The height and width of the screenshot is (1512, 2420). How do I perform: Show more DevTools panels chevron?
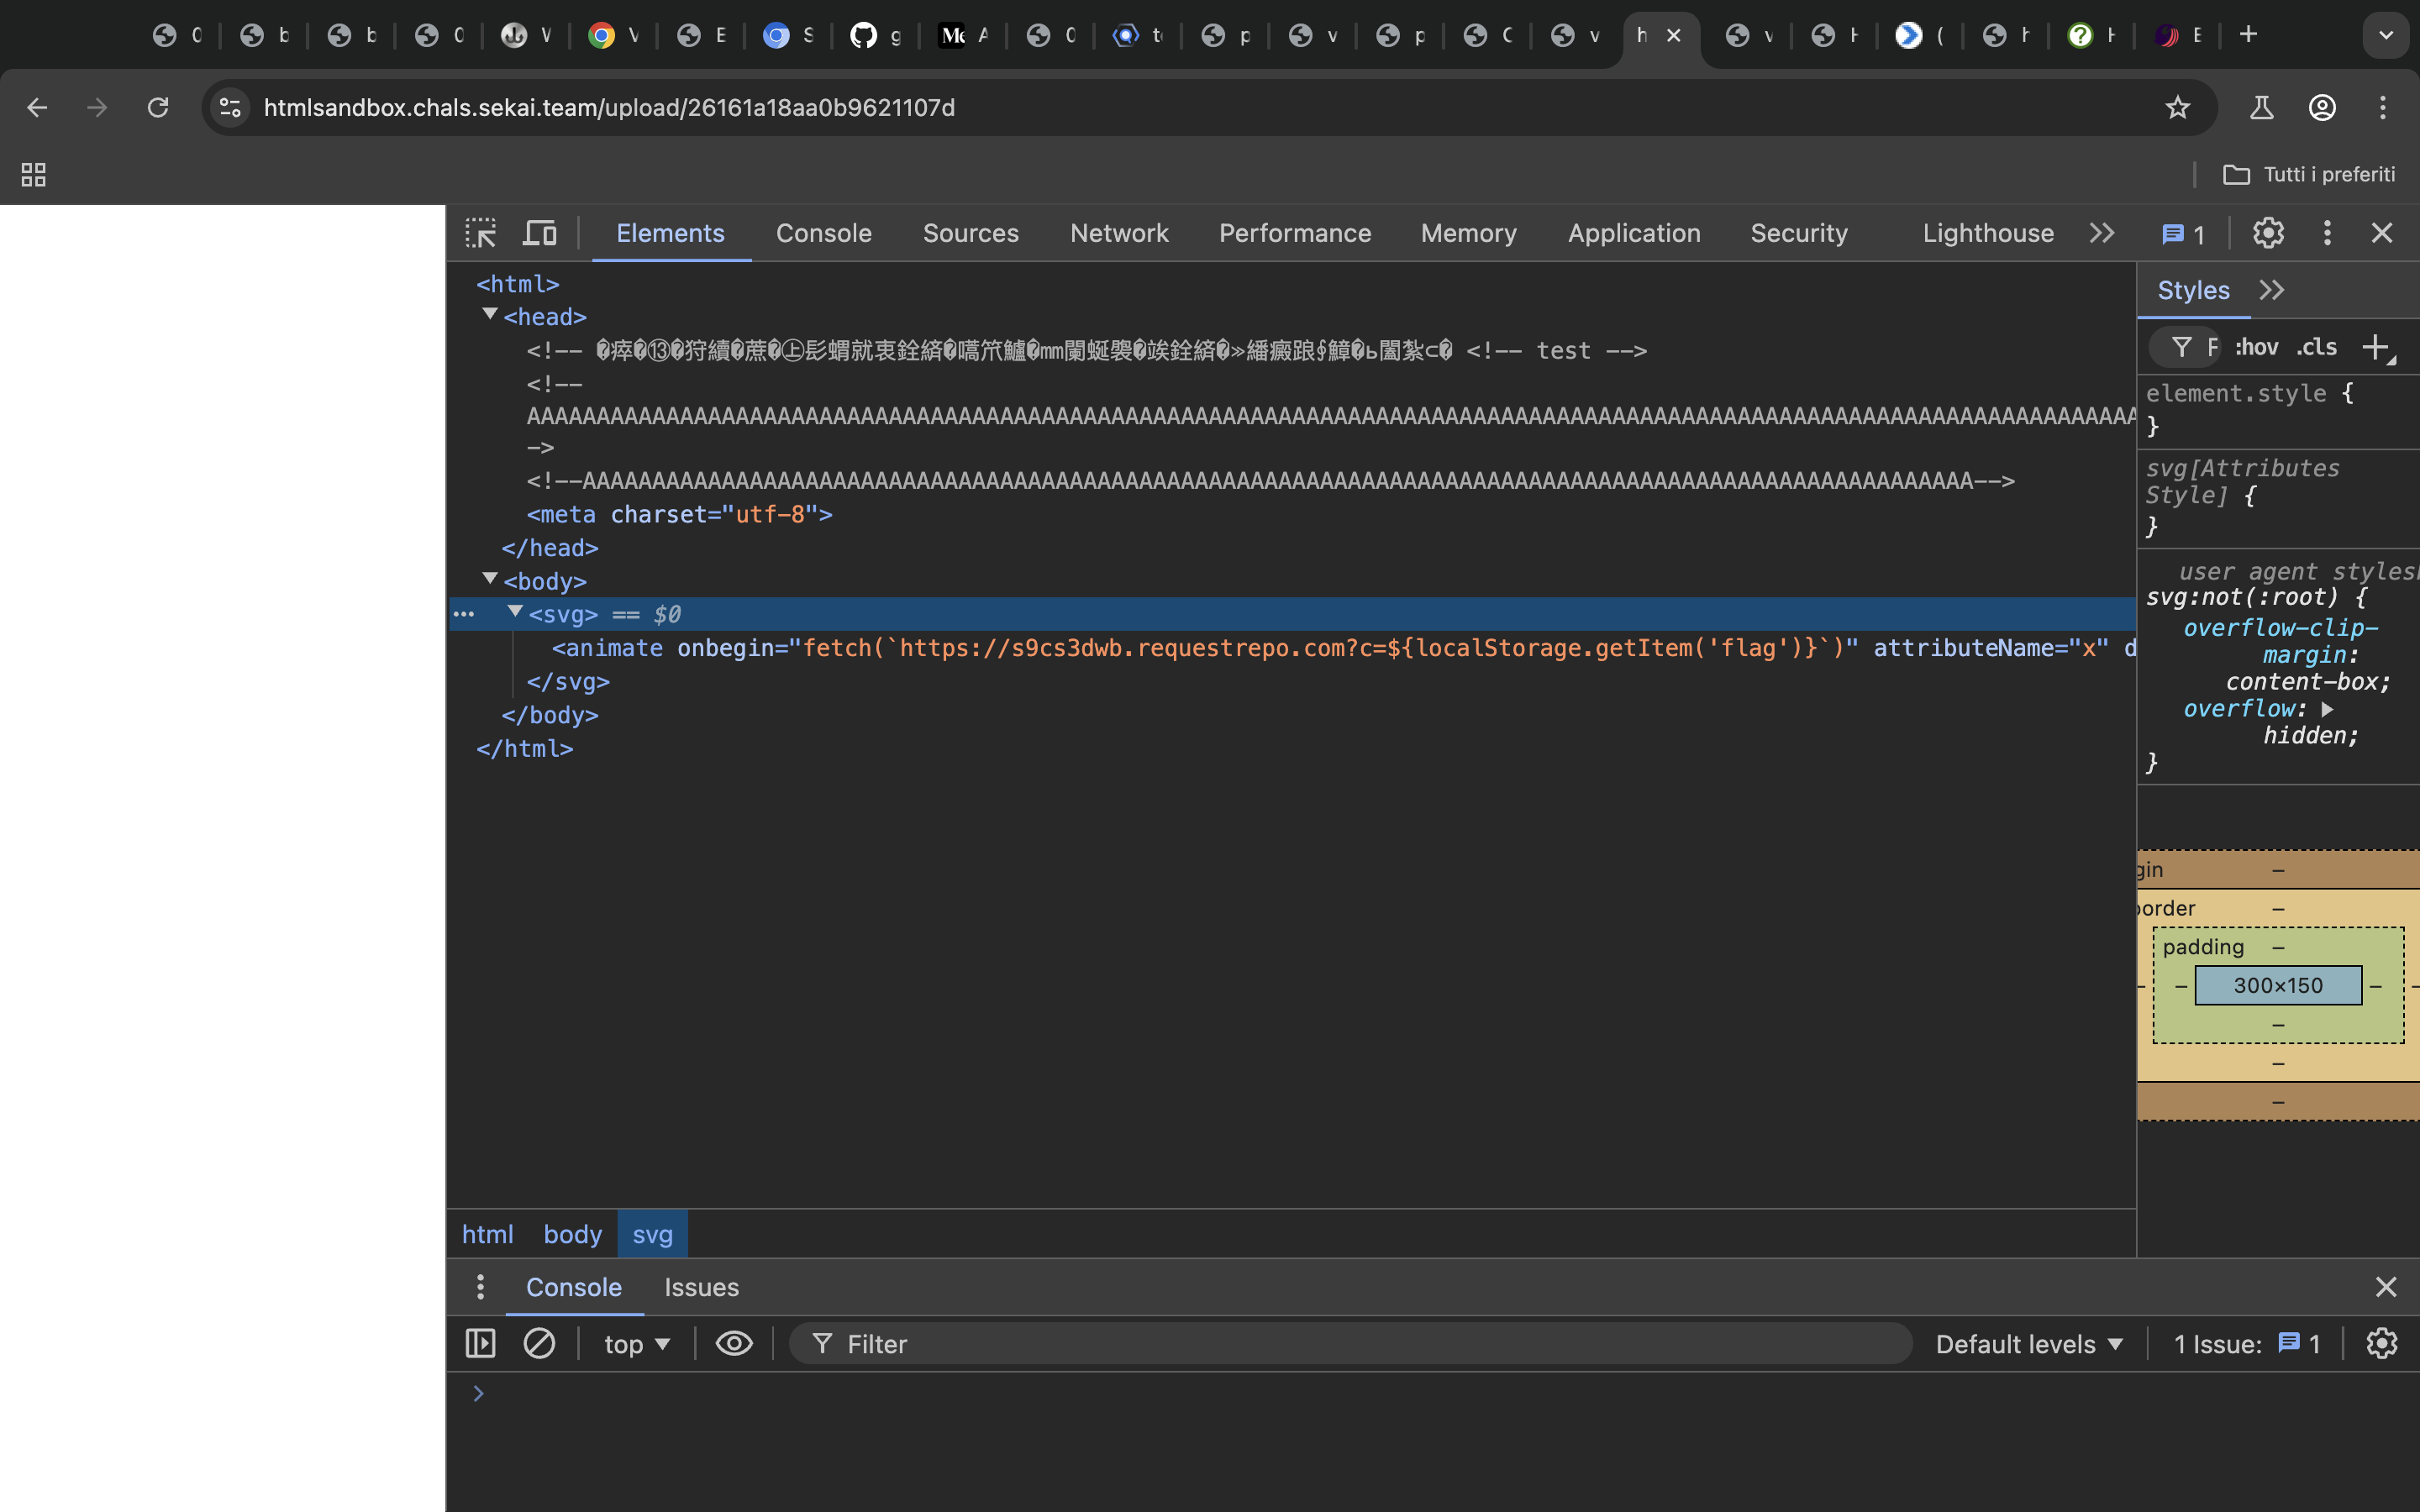(x=2102, y=233)
